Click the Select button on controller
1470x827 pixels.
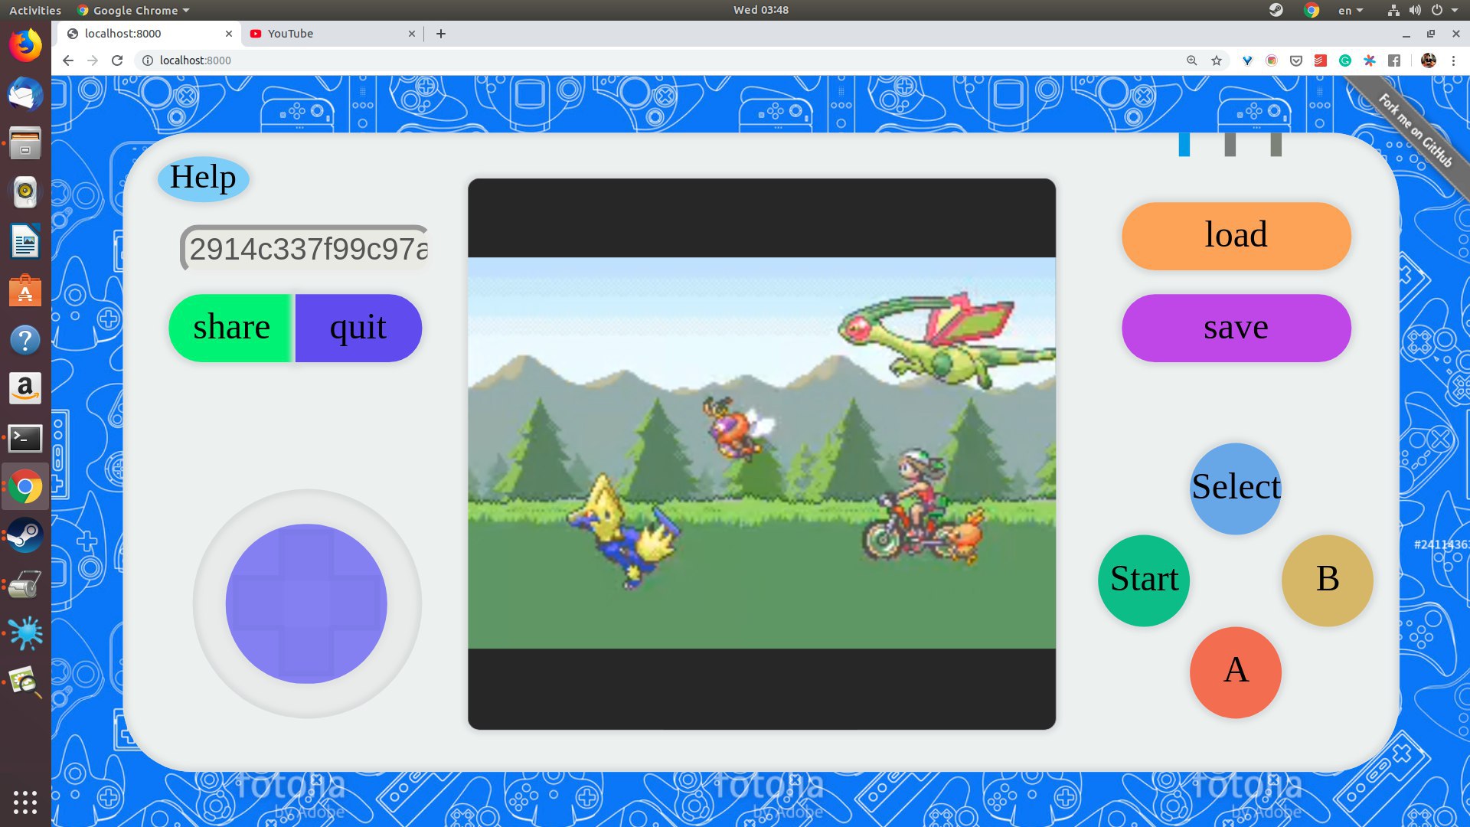point(1236,487)
